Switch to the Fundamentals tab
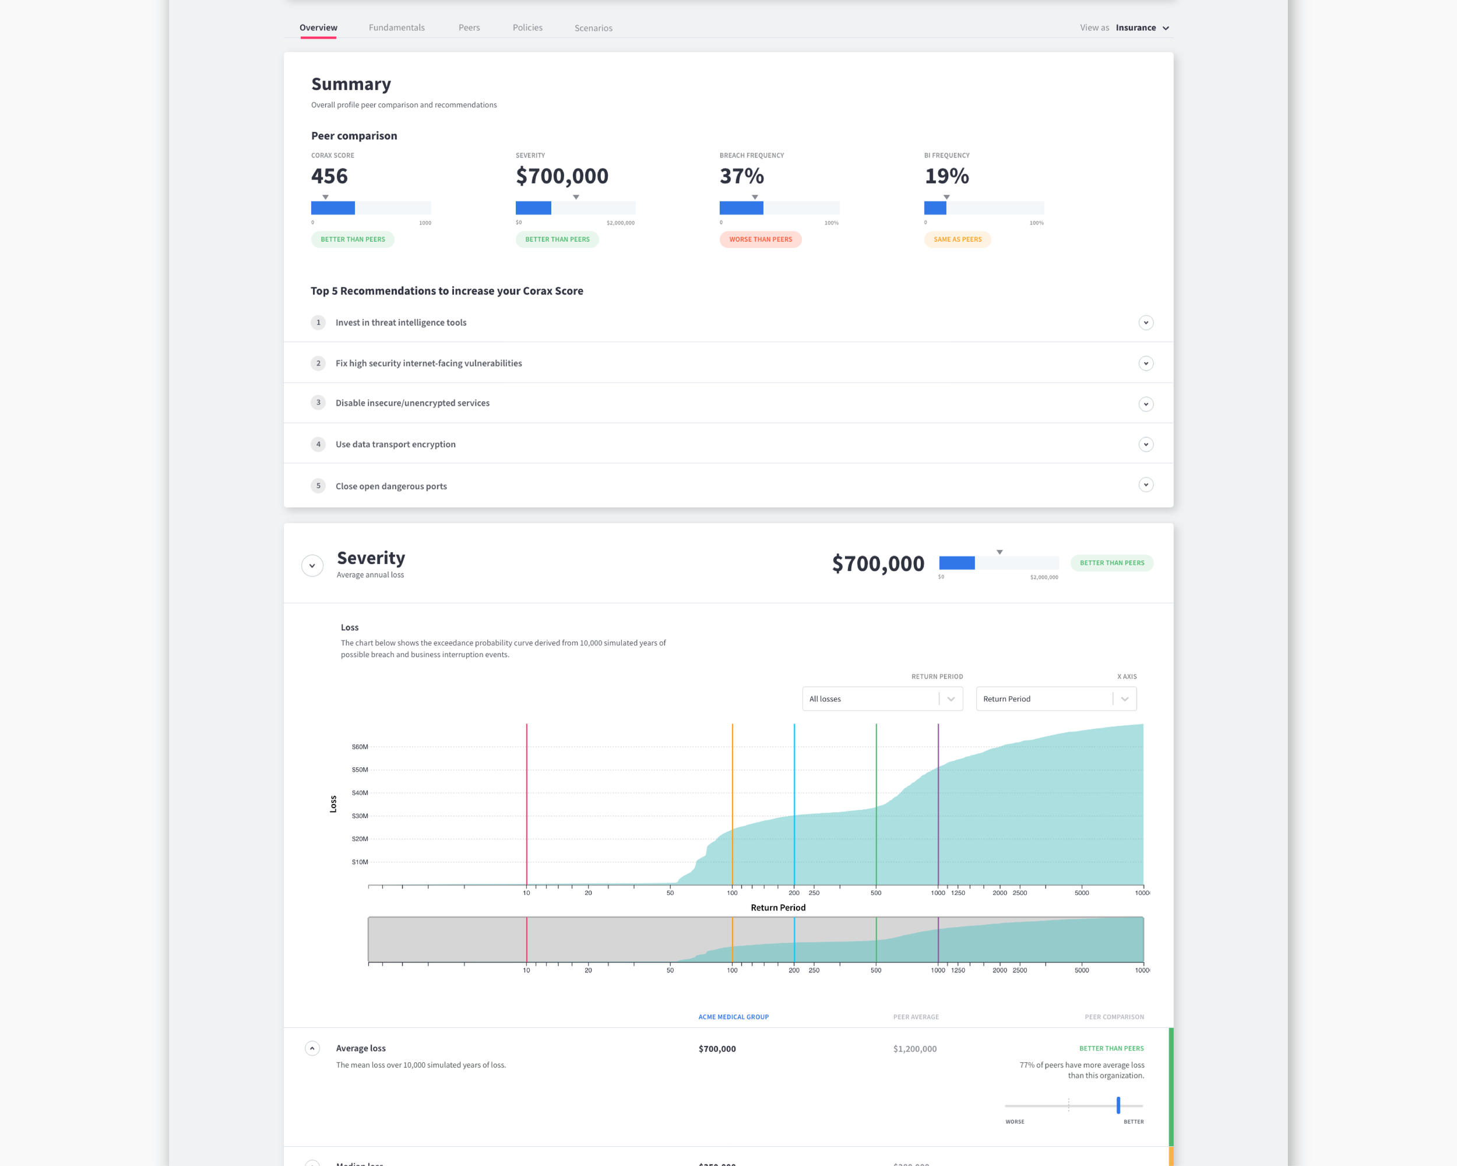Image resolution: width=1457 pixels, height=1166 pixels. point(397,27)
